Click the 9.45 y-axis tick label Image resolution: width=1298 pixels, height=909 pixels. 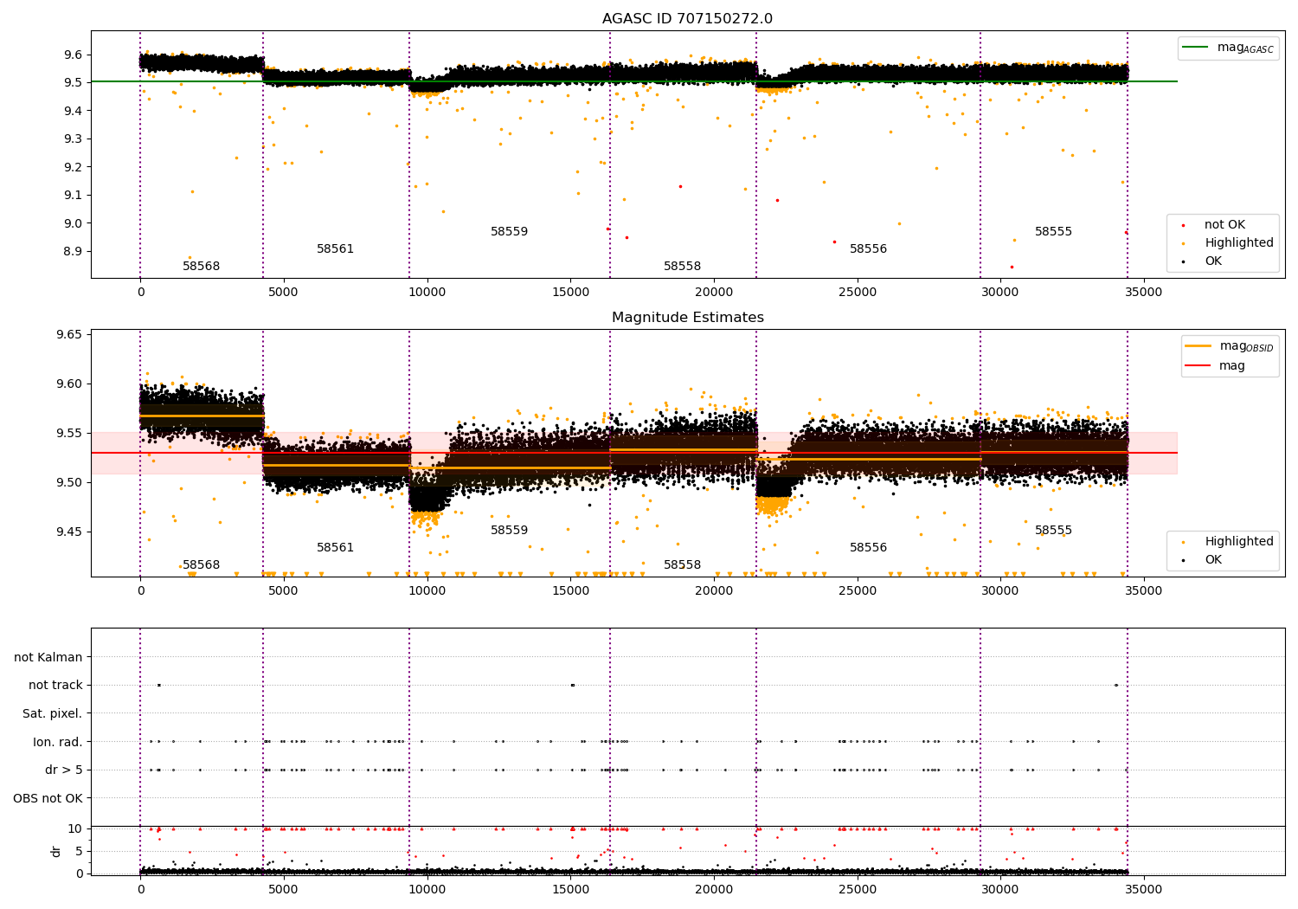[69, 532]
